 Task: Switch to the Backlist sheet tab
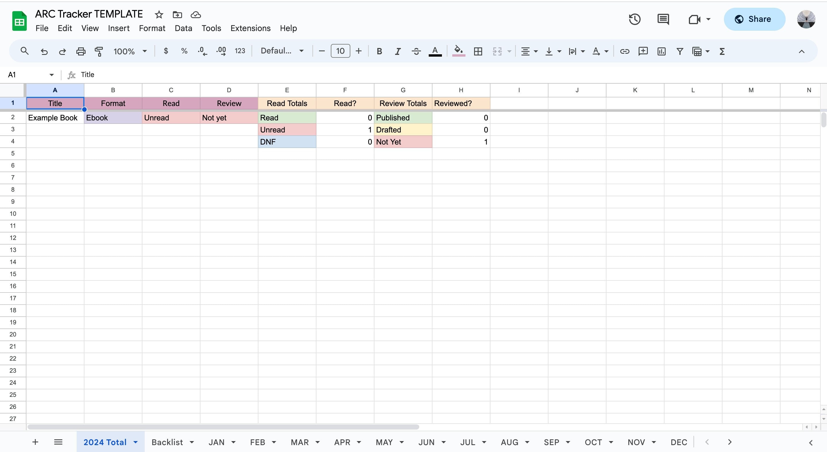tap(167, 442)
